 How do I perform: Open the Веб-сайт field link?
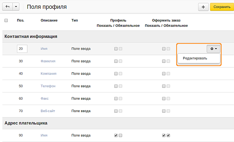click(x=48, y=111)
